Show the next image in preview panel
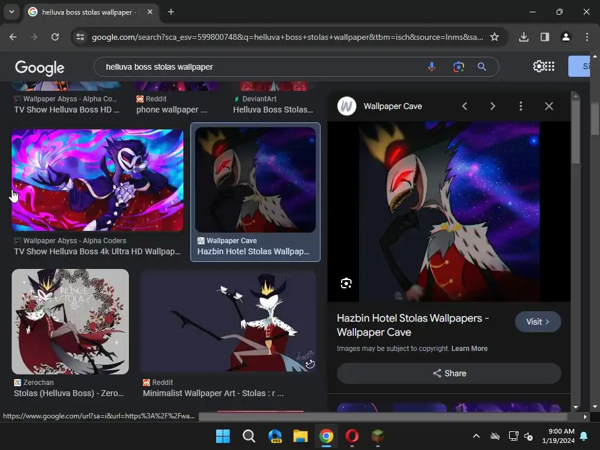Screen dimensions: 600x450 pyautogui.click(x=493, y=106)
